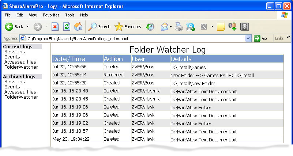The width and height of the screenshot is (293, 156).
Task: Click the Details column header
Action: (x=227, y=59)
